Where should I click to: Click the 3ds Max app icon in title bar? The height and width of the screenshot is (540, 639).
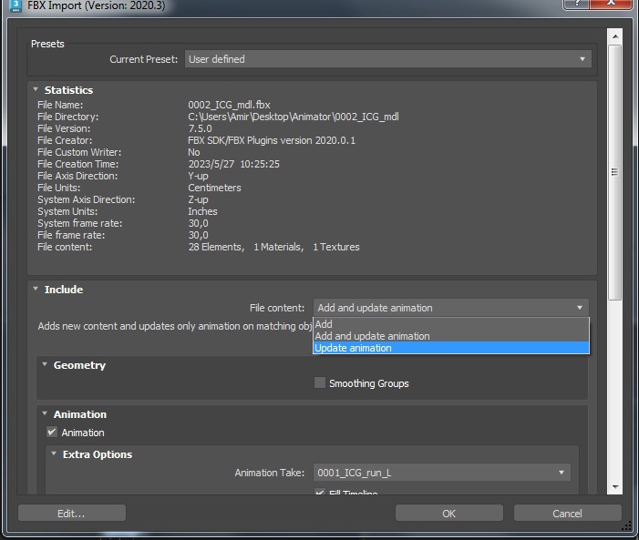tap(15, 5)
